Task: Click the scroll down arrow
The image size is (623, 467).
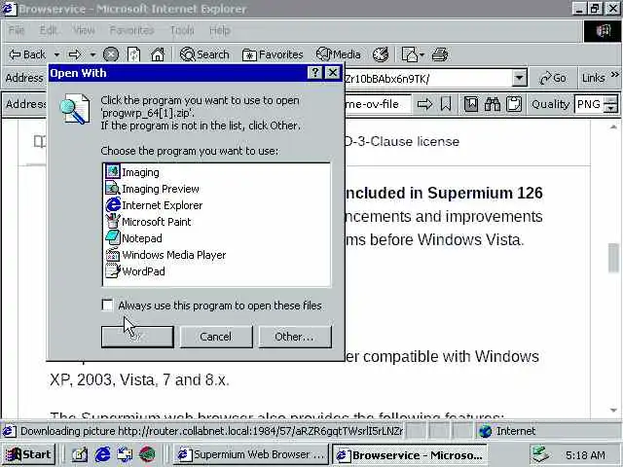Action: pyautogui.click(x=613, y=411)
